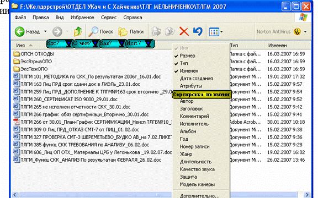Image resolution: width=318 pixels, height=198 pixels.
Task: Toggle the Тип column checkmark
Action: pos(176,63)
